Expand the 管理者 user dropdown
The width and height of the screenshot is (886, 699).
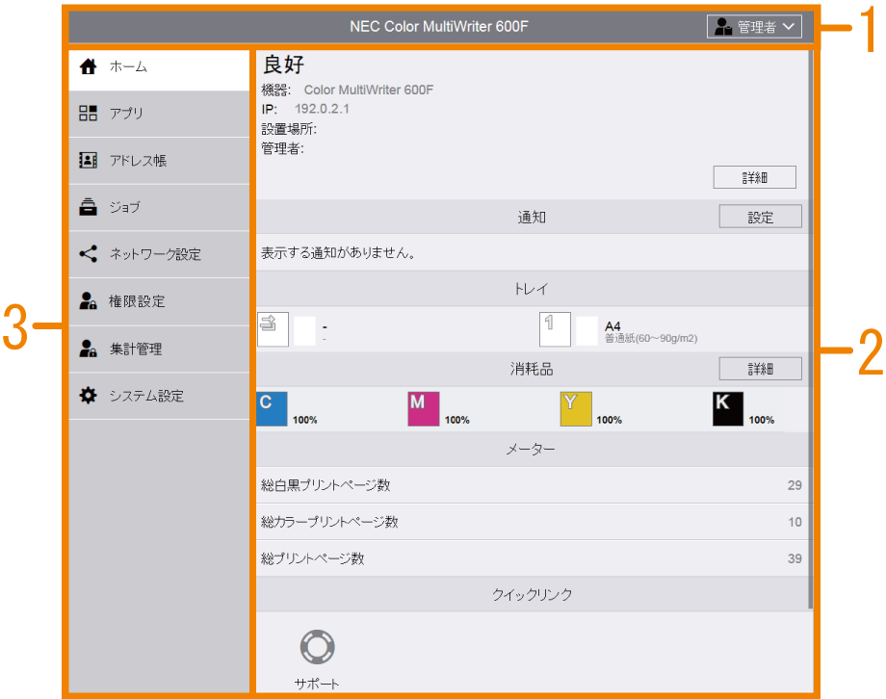754,27
